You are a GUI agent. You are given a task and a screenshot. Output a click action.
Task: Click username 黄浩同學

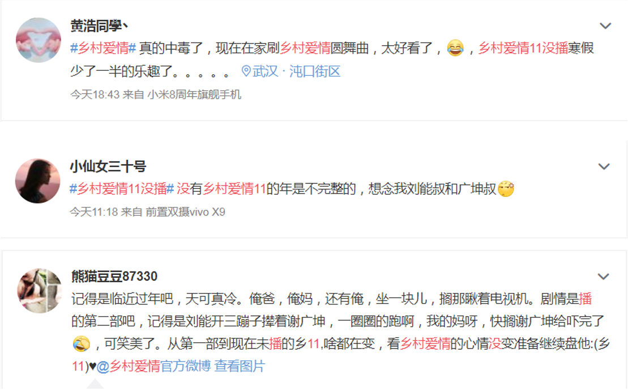(99, 25)
